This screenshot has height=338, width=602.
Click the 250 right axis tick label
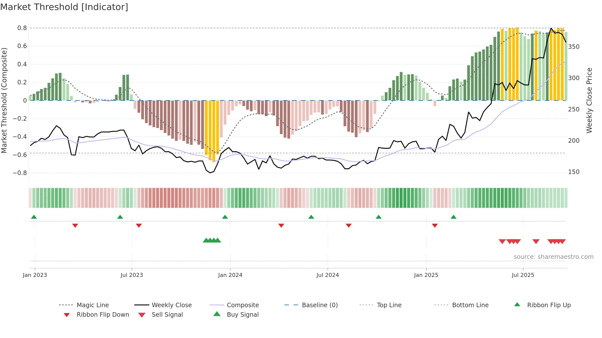click(x=574, y=109)
